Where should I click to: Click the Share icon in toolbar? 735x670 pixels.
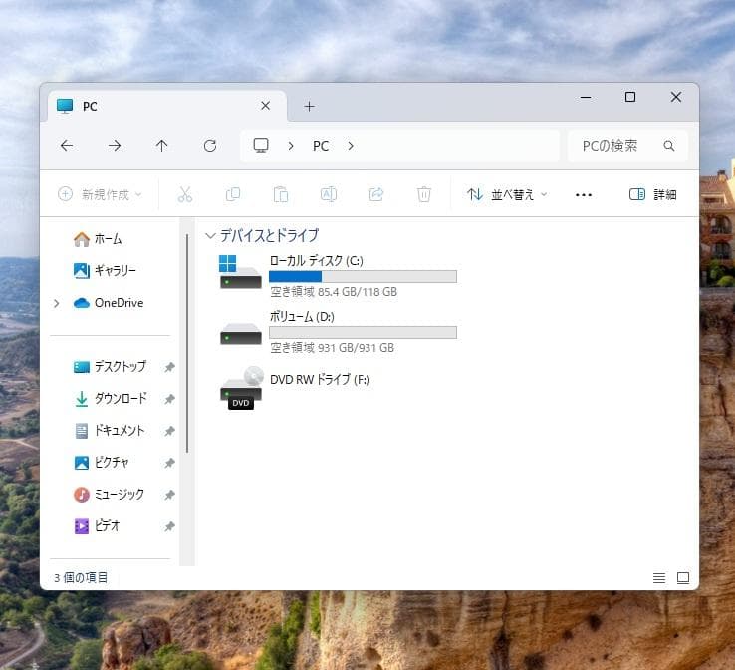[x=376, y=194]
